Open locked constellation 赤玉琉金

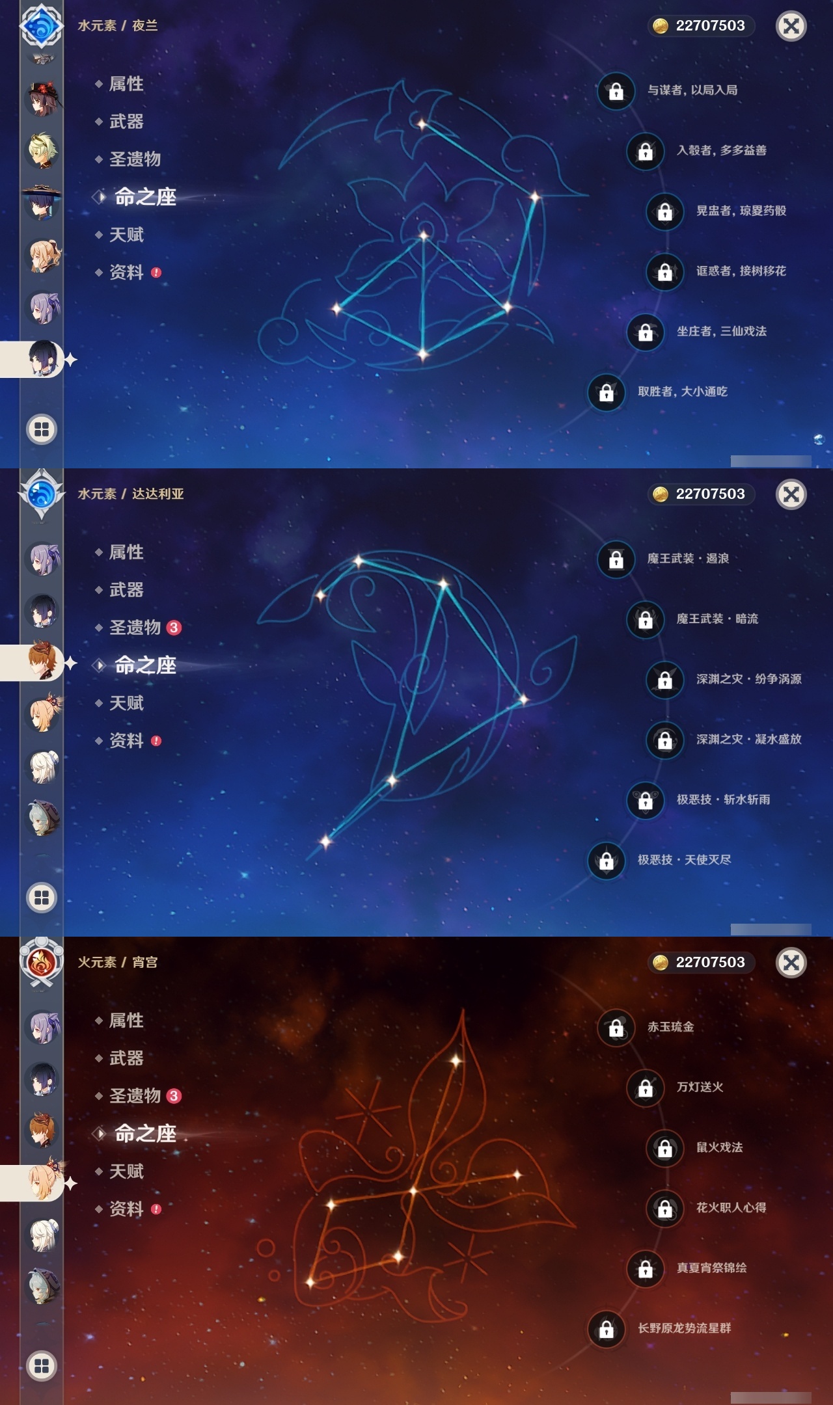(646, 1027)
